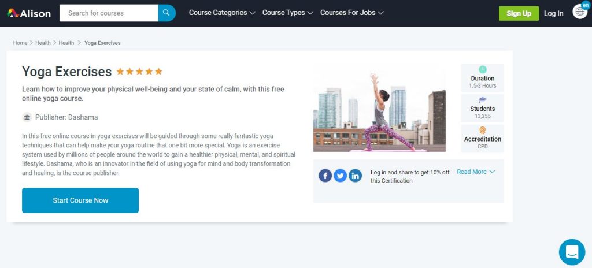Click the magnifying glass search button

pos(166,13)
